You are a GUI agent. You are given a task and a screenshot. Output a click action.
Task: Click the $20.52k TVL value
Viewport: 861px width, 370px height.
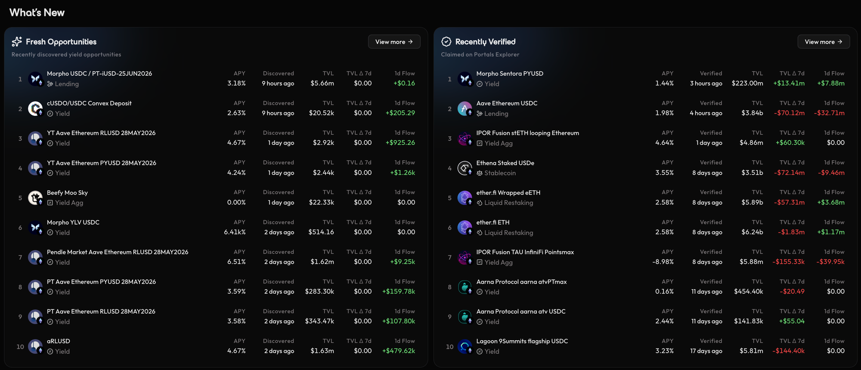[x=321, y=113]
